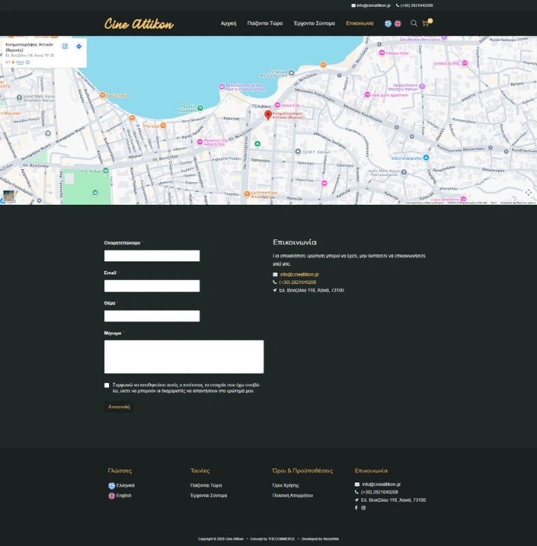Submit form with Αποστολή button
The height and width of the screenshot is (546, 537).
point(119,407)
